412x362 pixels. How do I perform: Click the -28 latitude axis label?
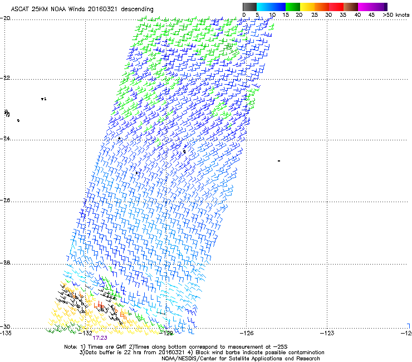(x=5, y=263)
